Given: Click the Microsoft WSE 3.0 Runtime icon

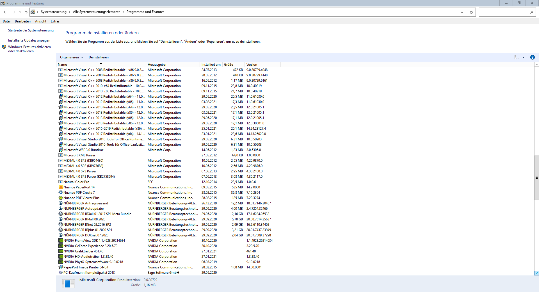Looking at the screenshot, I should click(60, 150).
